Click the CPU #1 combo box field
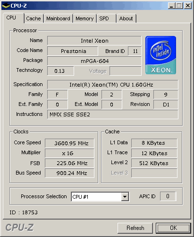 pyautogui.click(x=100, y=197)
